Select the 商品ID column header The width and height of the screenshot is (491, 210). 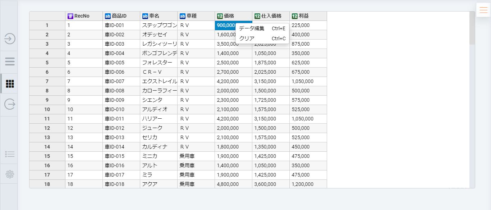[x=121, y=16]
